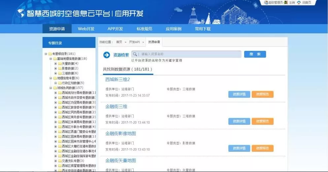Click the 超级管理员 user icon
Screen dimensions: 328x172
266,3
